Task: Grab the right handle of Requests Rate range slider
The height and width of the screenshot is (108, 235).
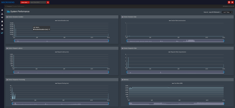Action: 224,72
